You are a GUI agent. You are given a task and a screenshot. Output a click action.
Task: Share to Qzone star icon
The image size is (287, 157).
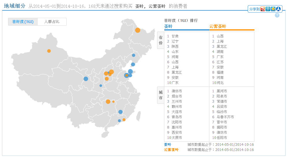point(273,9)
